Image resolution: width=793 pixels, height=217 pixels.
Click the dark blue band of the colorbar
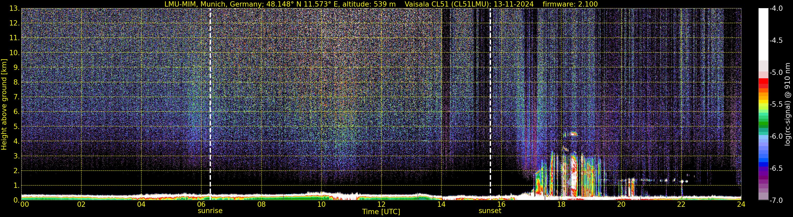click(763, 164)
